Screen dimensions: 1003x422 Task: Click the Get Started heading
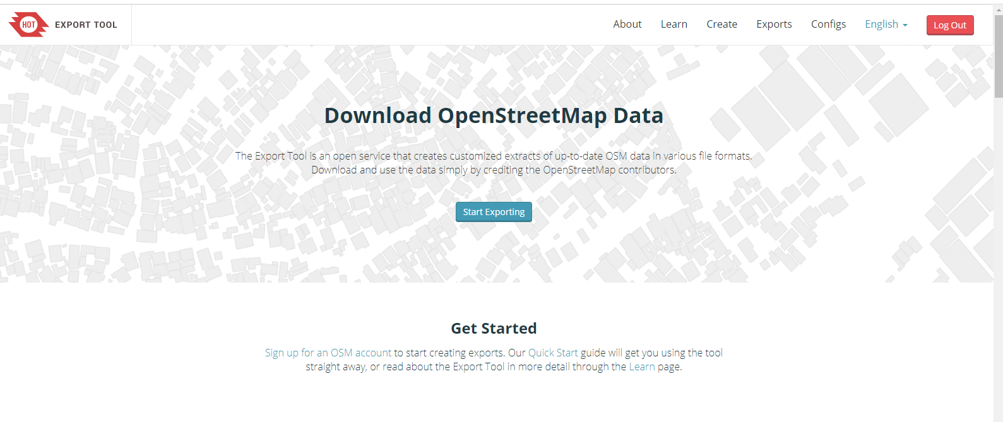[x=494, y=328]
